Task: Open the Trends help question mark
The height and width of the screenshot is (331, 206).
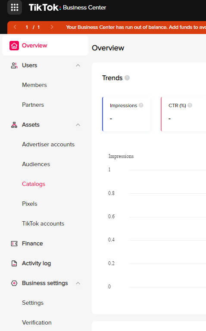Action: [127, 78]
